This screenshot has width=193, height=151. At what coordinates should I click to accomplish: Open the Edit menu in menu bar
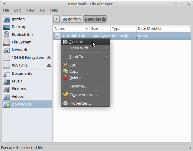point(17,10)
